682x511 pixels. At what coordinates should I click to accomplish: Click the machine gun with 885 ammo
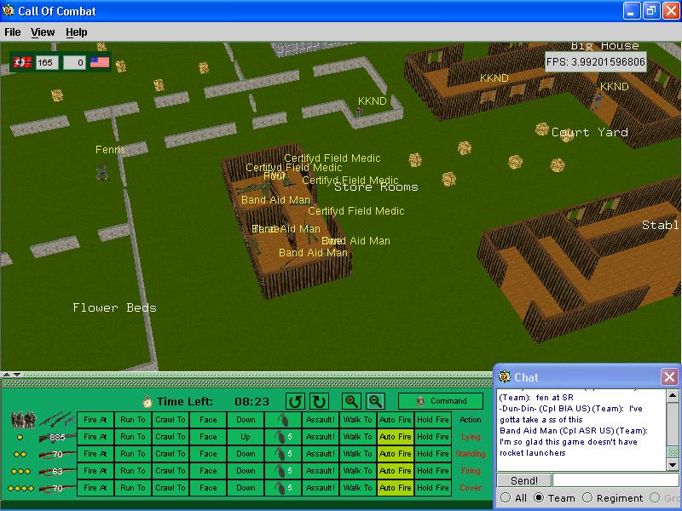point(57,437)
